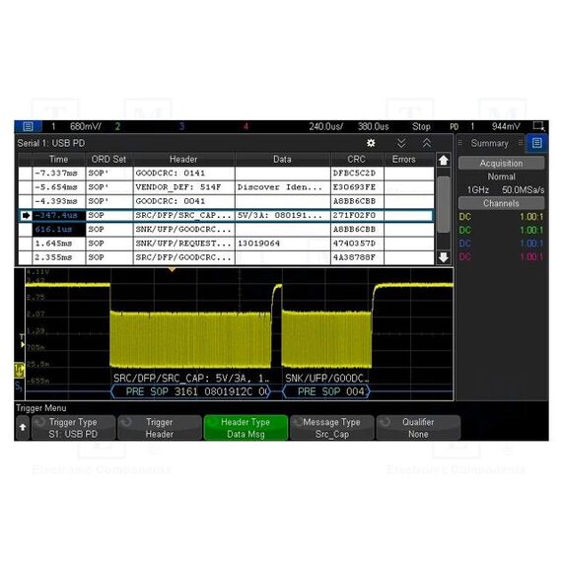Expand lister with double up chevron
Image resolution: width=562 pixels, height=562 pixels.
427,143
